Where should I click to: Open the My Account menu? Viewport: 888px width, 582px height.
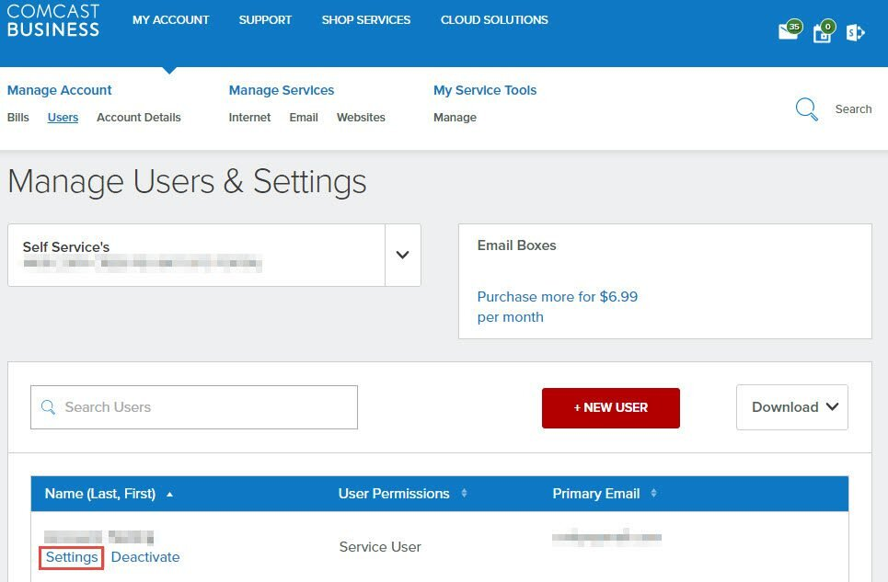(x=170, y=20)
